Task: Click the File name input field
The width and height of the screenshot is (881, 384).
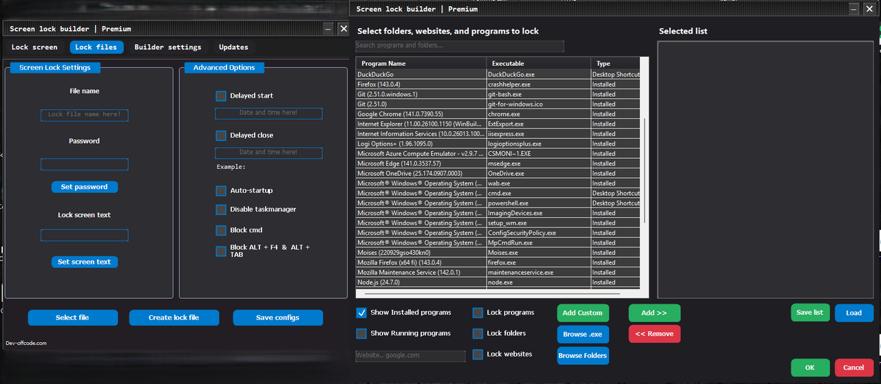Action: tap(85, 115)
